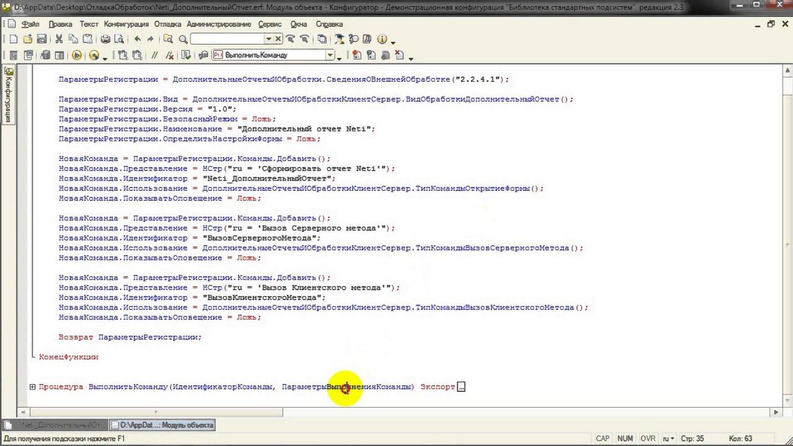793x446 pixels.
Task: Cut selection using the scissors icon
Action: click(59, 39)
